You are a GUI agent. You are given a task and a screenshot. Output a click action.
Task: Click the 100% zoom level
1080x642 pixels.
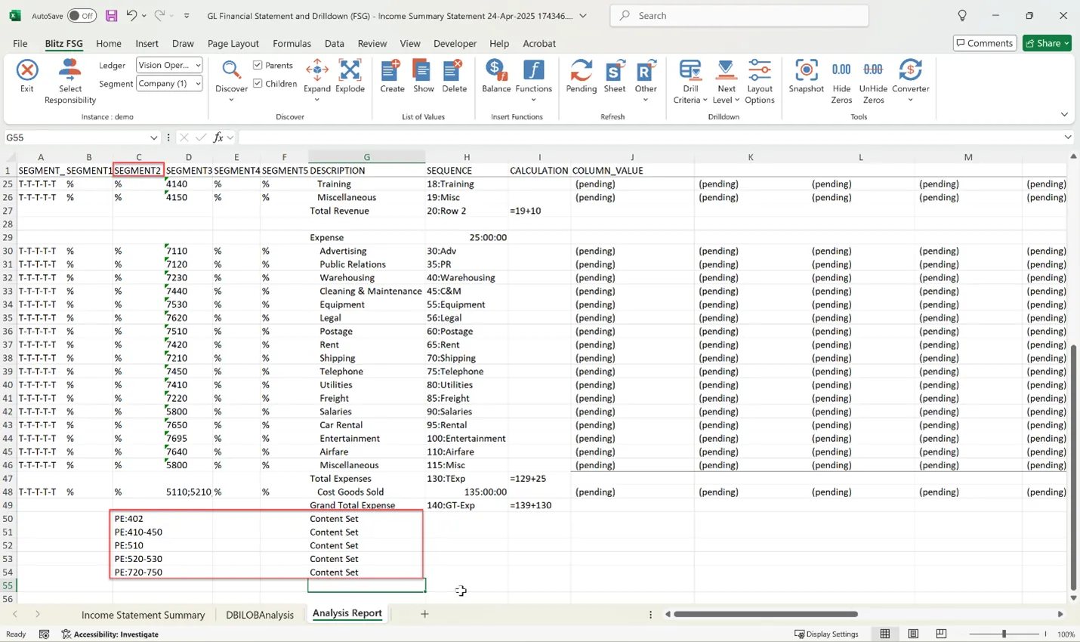1066,634
